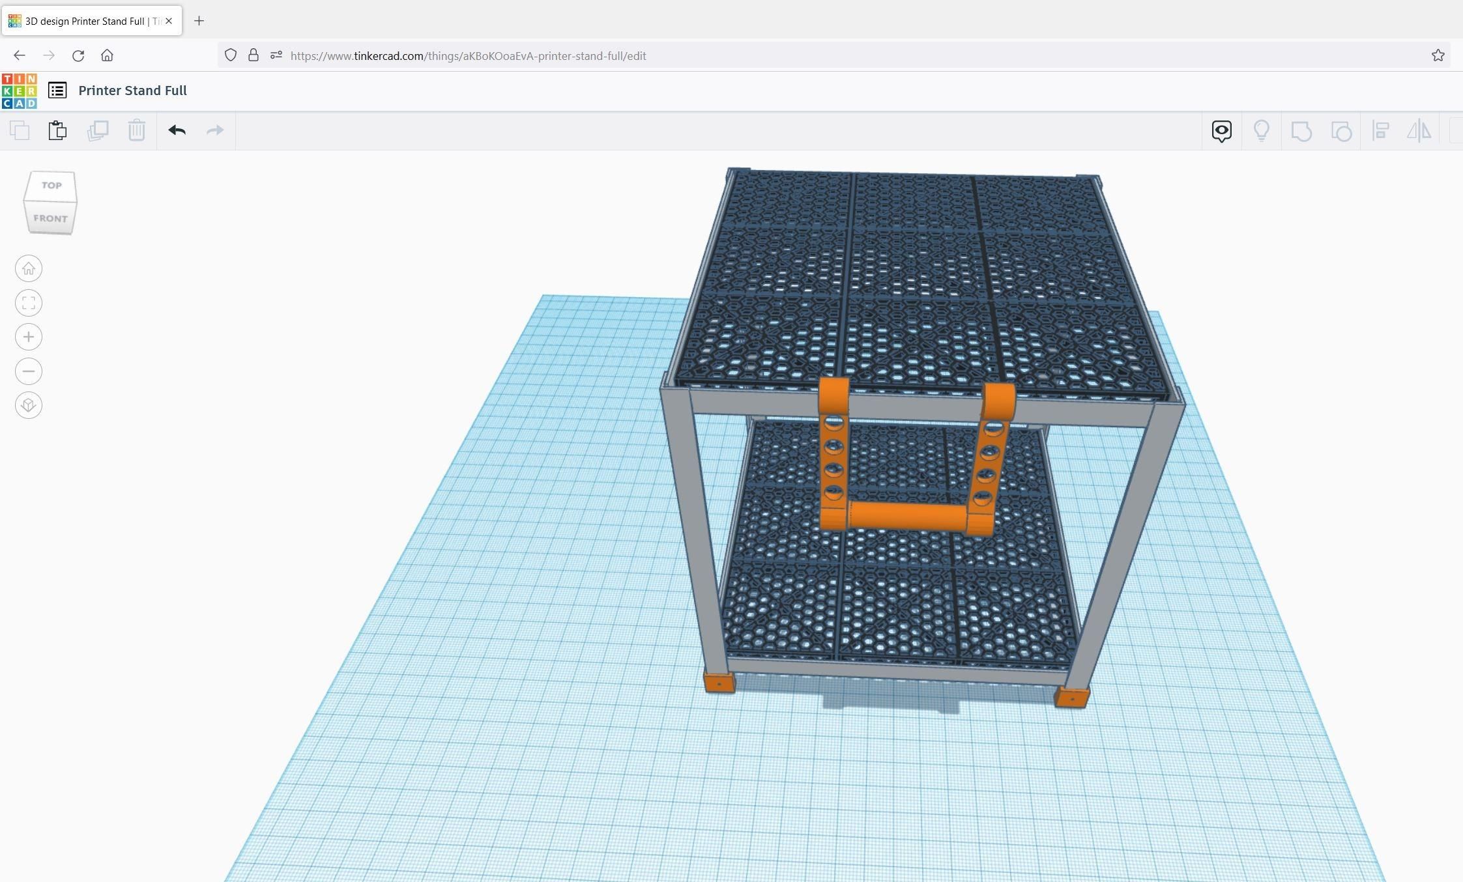
Task: Open the Tinkercad design list menu
Action: point(57,90)
